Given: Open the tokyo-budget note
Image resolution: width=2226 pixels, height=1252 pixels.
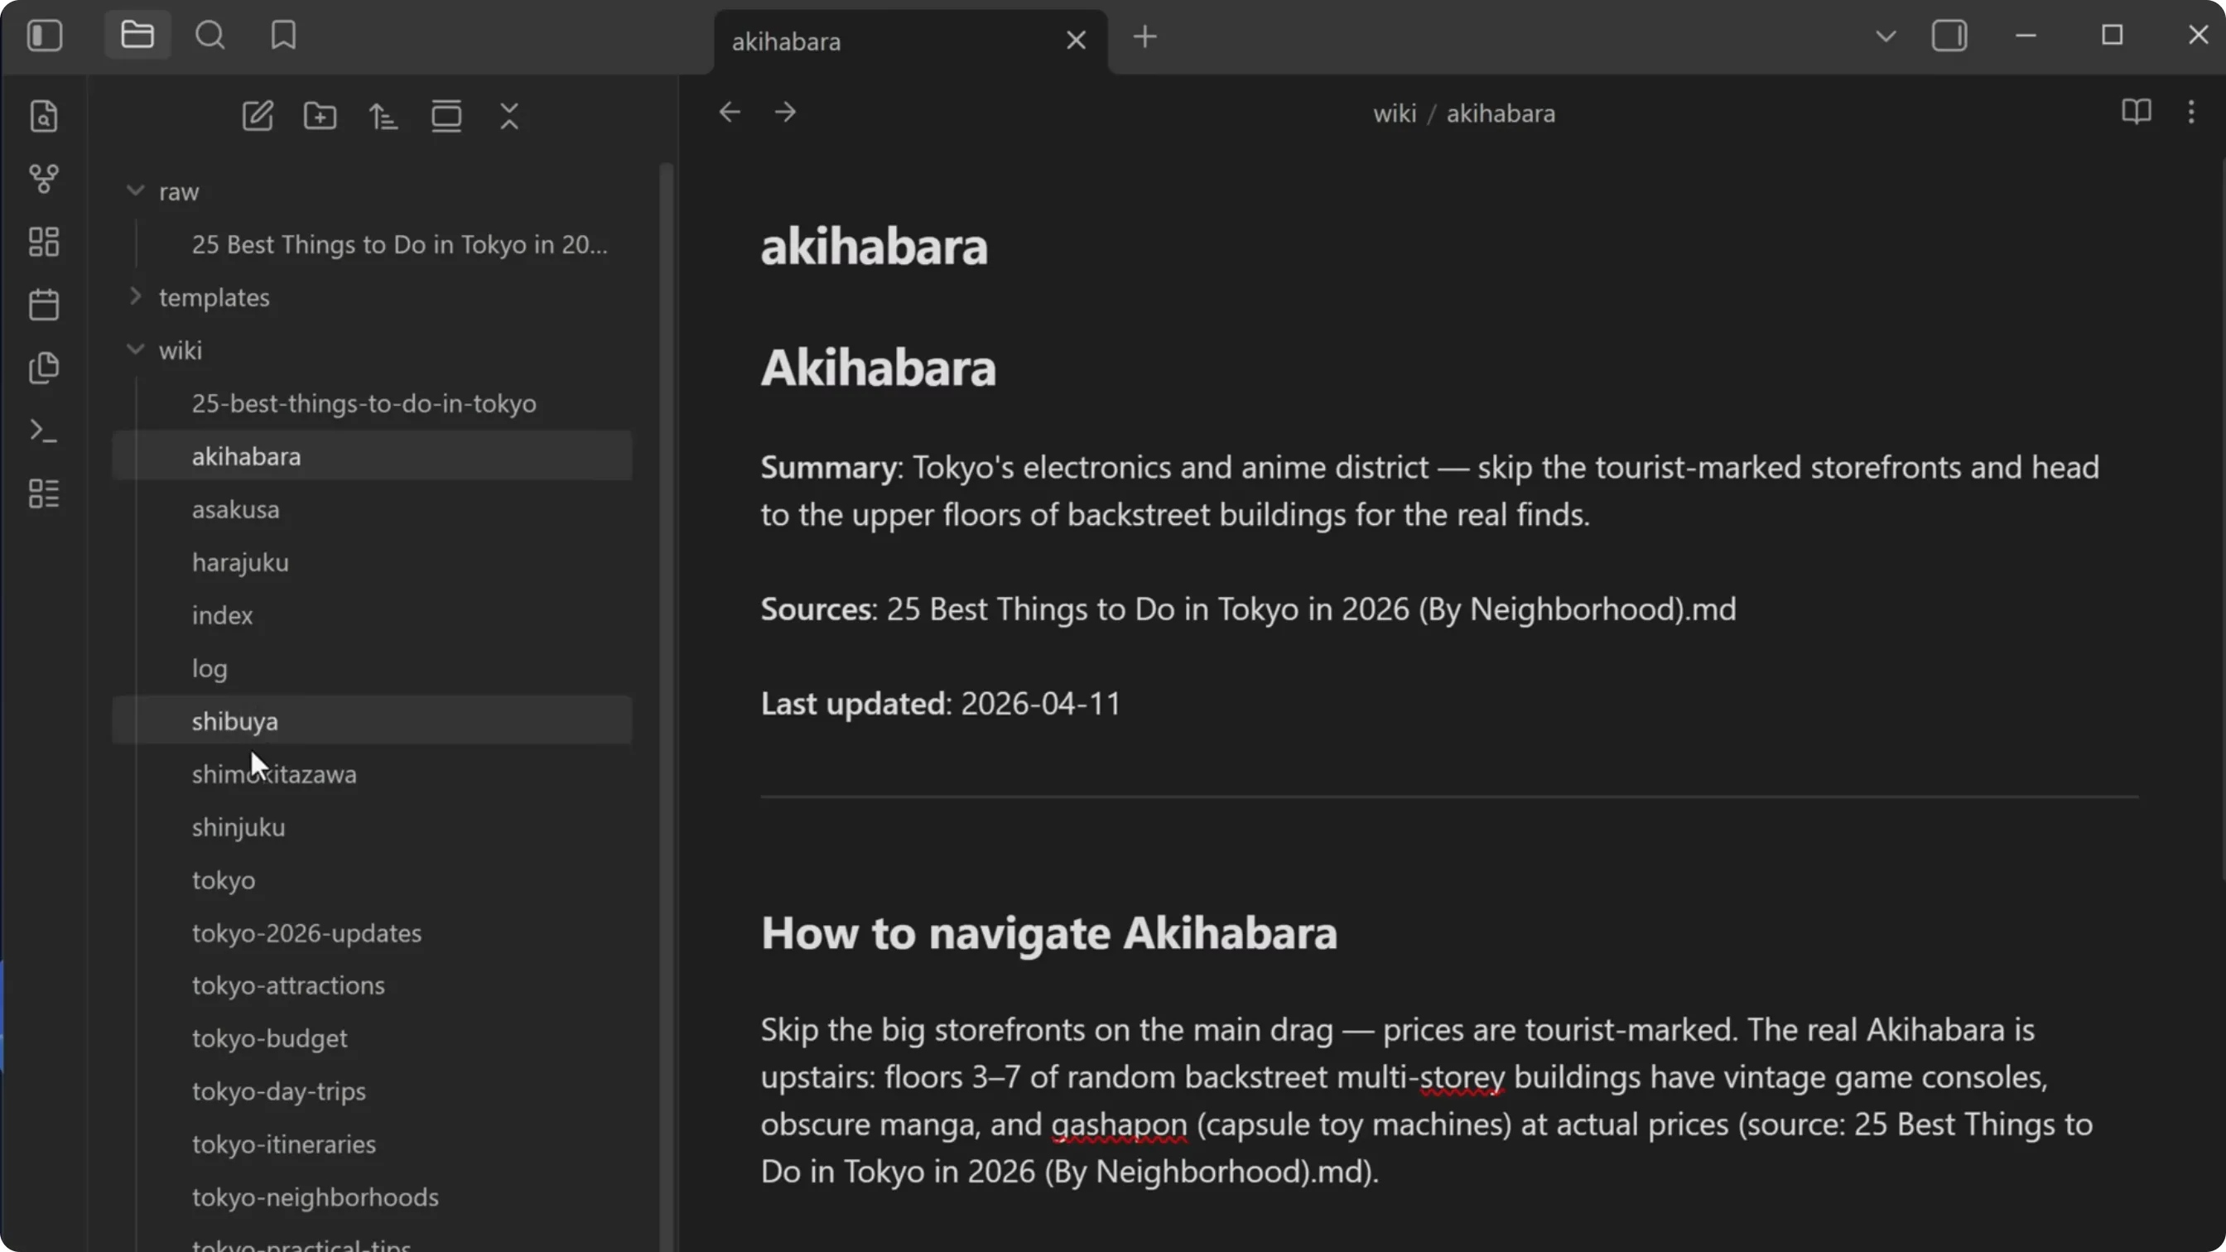Looking at the screenshot, I should [373, 1038].
